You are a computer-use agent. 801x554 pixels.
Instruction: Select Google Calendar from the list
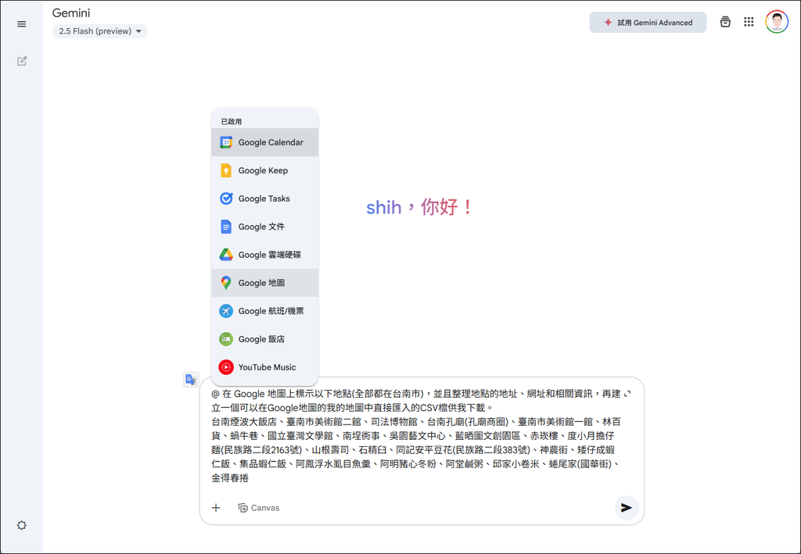[264, 142]
